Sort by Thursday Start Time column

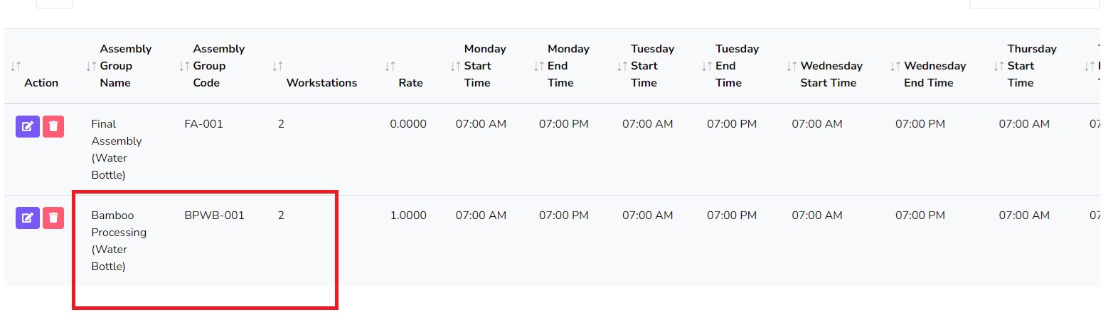pos(999,66)
